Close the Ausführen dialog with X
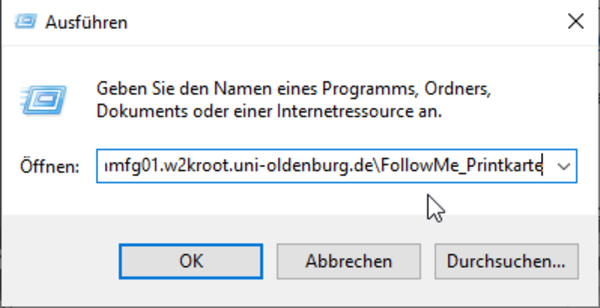Viewport: 600px width, 308px height. coord(576,22)
